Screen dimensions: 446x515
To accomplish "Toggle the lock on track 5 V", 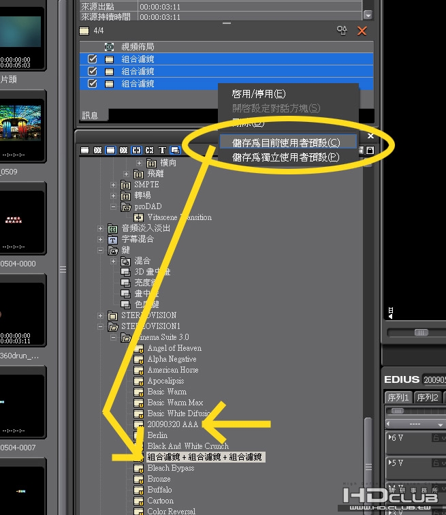I will tap(436, 463).
